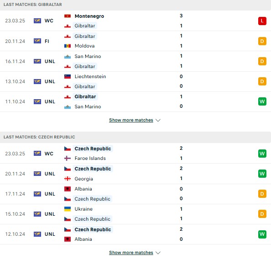This screenshot has height=260, width=271.
Task: Open the San Marino team link on 16.11.24
Action: point(88,56)
